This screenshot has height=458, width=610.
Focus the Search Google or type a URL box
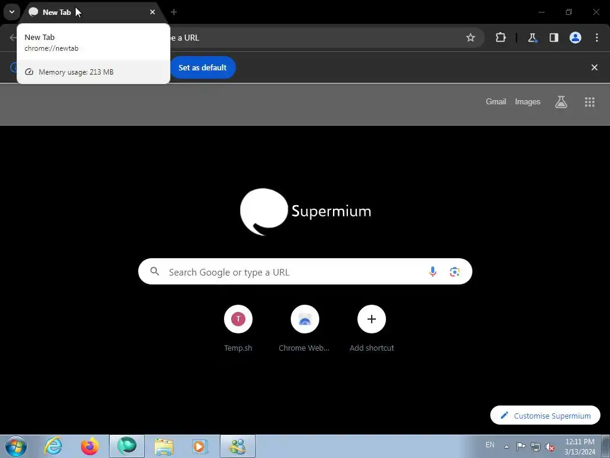tap(305, 271)
